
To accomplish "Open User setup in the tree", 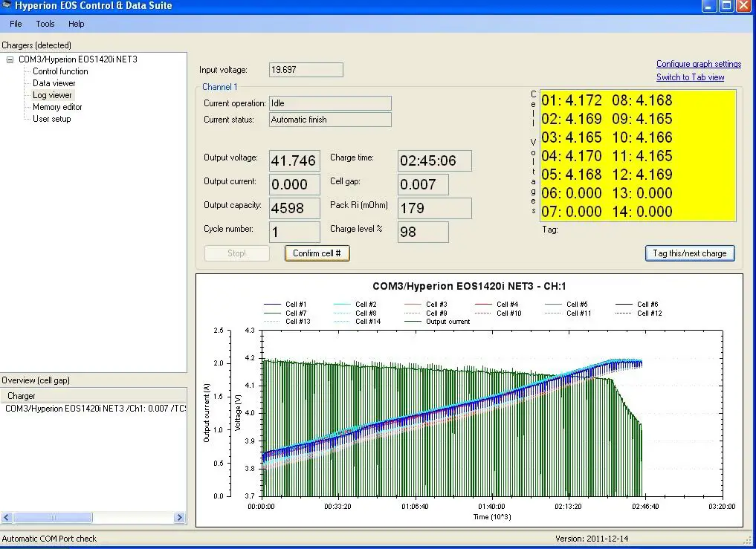I will pyautogui.click(x=51, y=119).
